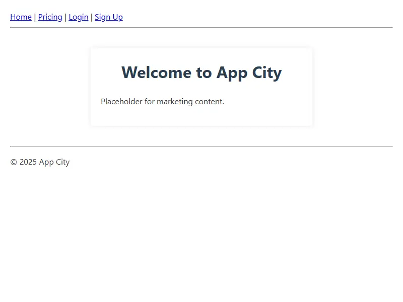Go to the Pricing page
This screenshot has width=403, height=302.
50,17
